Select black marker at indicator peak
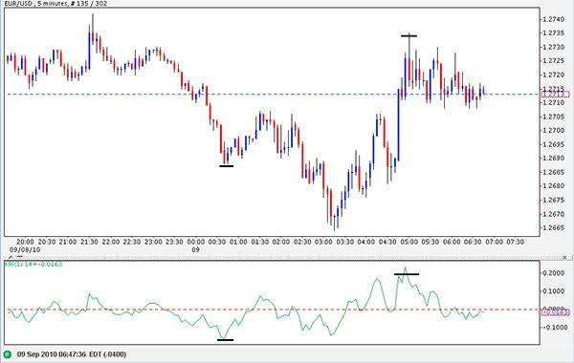574x363 pixels. click(407, 274)
